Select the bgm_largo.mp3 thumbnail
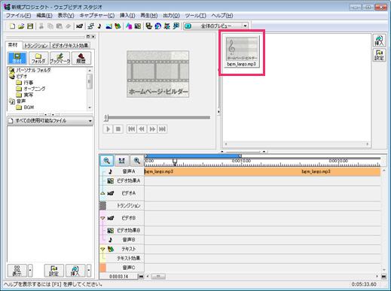This screenshot has width=391, height=291. click(241, 52)
